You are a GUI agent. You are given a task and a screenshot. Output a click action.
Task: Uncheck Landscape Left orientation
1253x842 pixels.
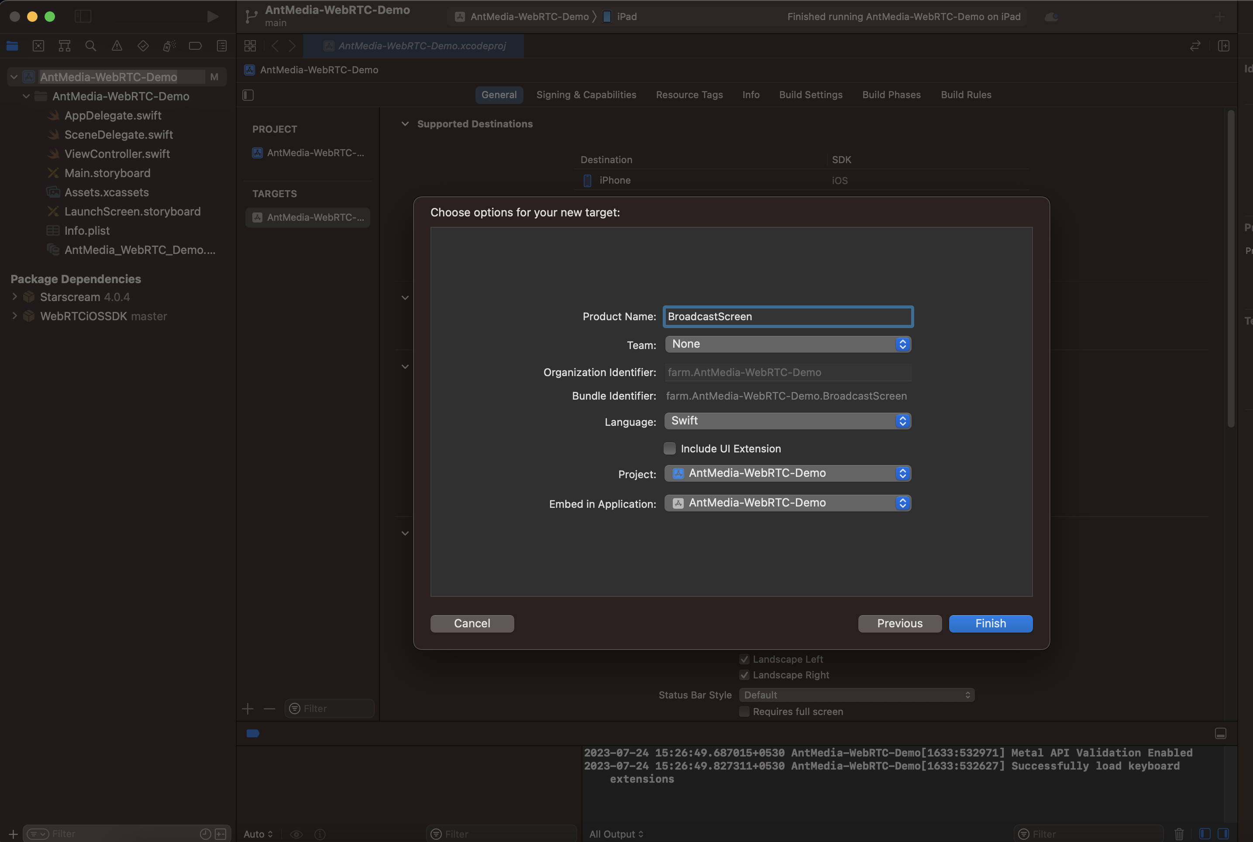click(x=744, y=660)
